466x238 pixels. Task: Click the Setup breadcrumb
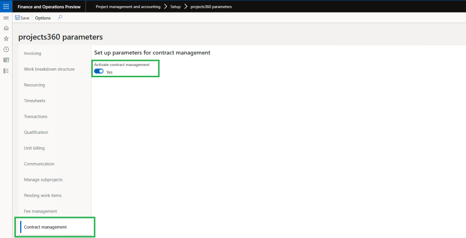(175, 7)
